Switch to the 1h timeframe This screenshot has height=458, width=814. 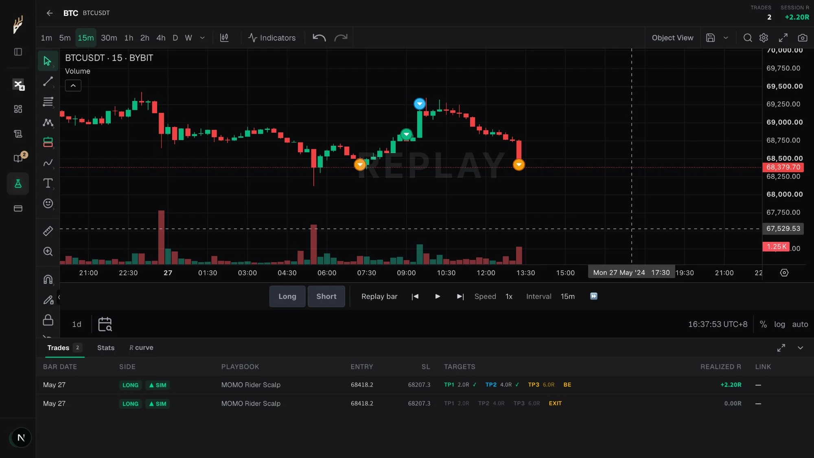129,38
